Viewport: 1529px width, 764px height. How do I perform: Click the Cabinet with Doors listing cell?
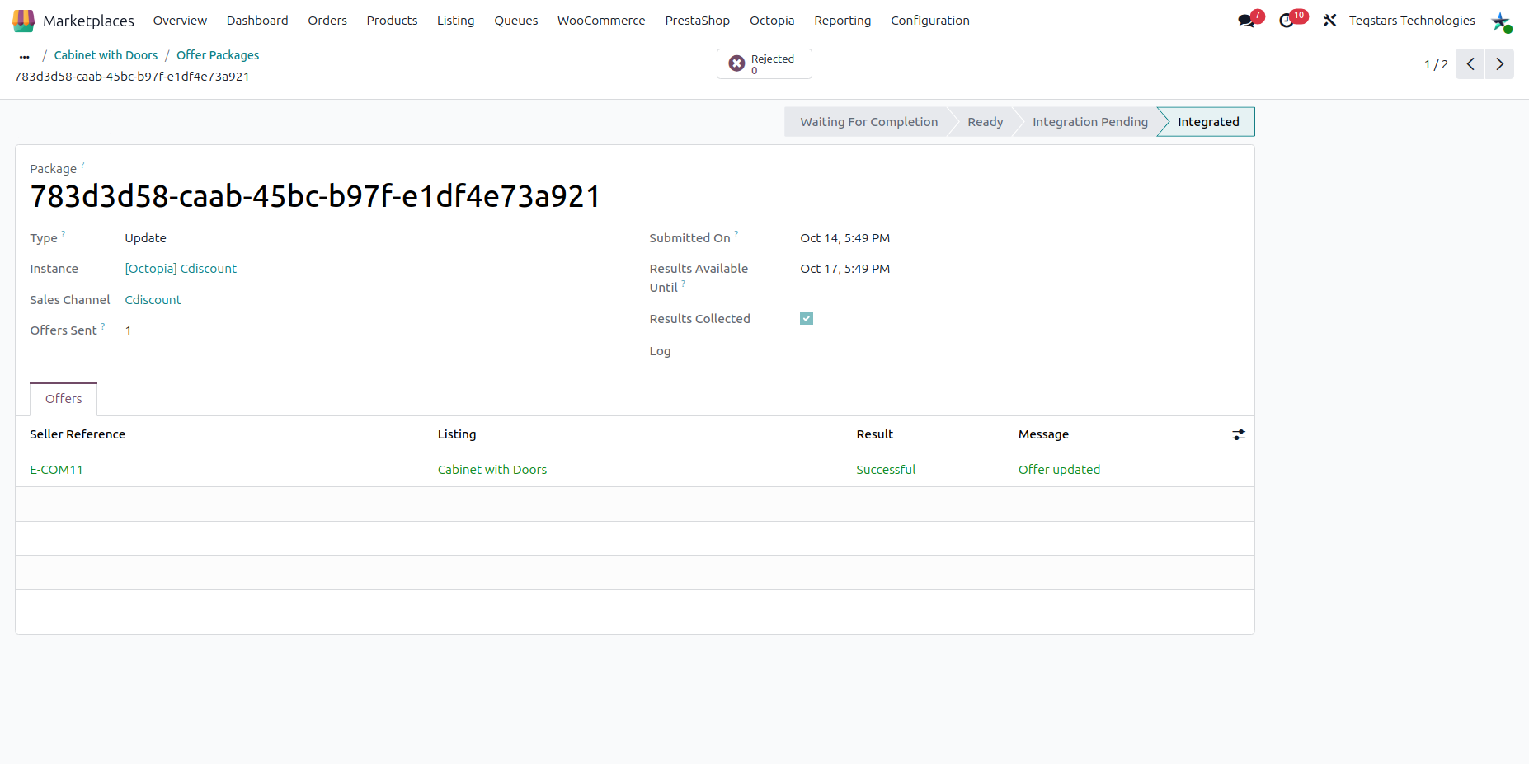coord(492,470)
